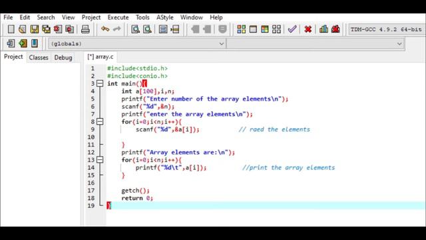Open the AStyle menu
Screen dimensions: 426x240
click(165, 17)
